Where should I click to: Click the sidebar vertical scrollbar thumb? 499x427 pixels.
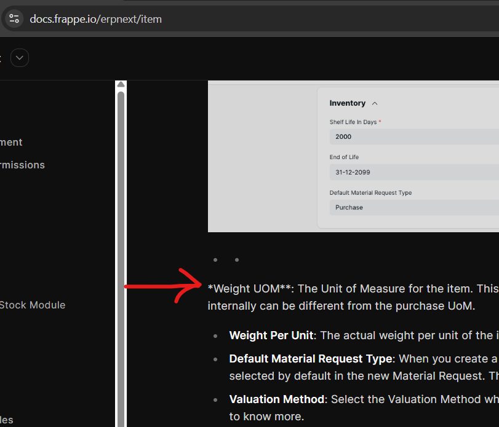click(121, 246)
